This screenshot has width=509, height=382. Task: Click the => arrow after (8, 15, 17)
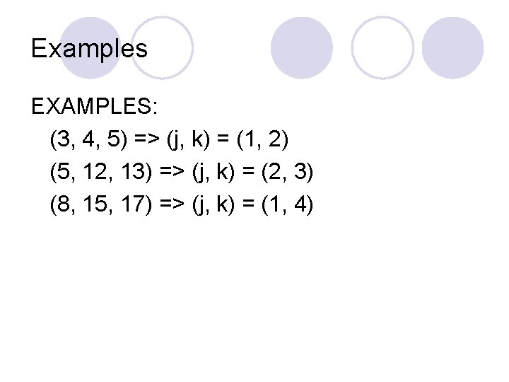(172, 204)
